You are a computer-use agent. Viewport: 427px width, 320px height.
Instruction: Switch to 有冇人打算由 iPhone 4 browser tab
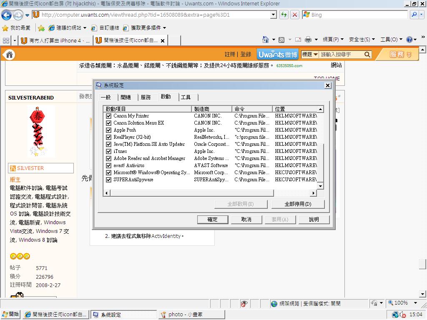point(55,40)
